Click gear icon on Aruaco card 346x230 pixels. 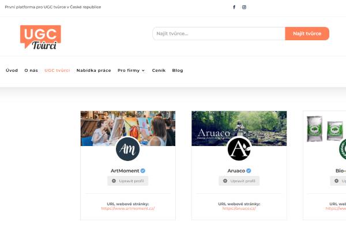tap(225, 181)
